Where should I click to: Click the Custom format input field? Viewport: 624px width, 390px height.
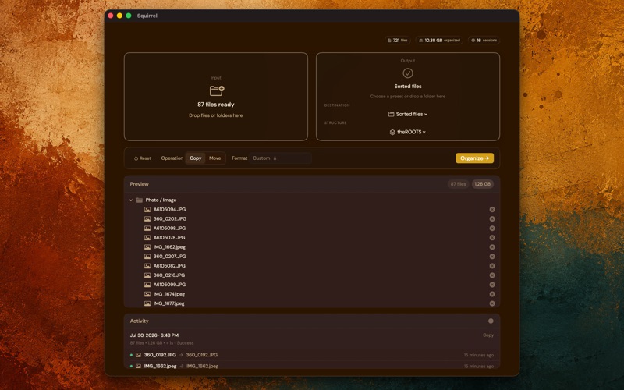click(x=280, y=158)
